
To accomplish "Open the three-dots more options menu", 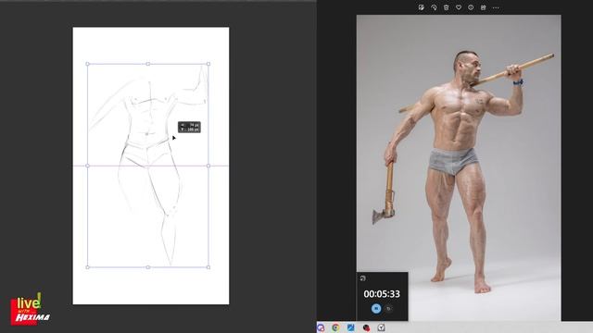I will (496, 7).
